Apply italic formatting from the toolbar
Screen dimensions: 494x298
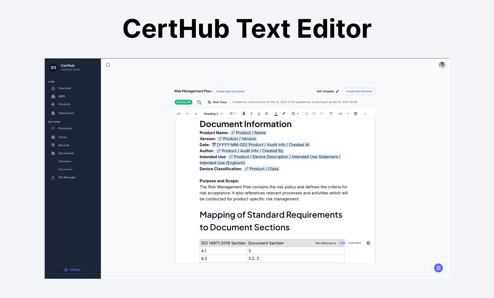pyautogui.click(x=251, y=113)
